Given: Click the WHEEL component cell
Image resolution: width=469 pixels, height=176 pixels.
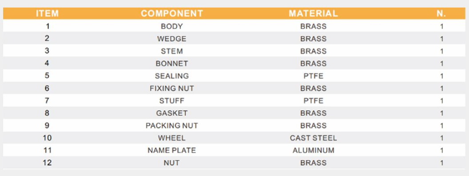Looking at the screenshot, I should 172,138.
